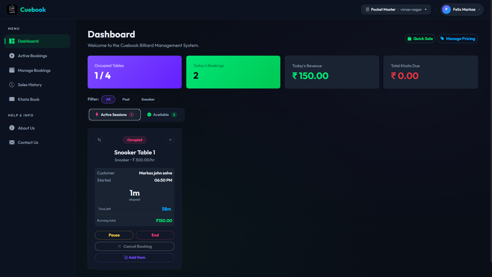Go to Sales History page

point(29,85)
